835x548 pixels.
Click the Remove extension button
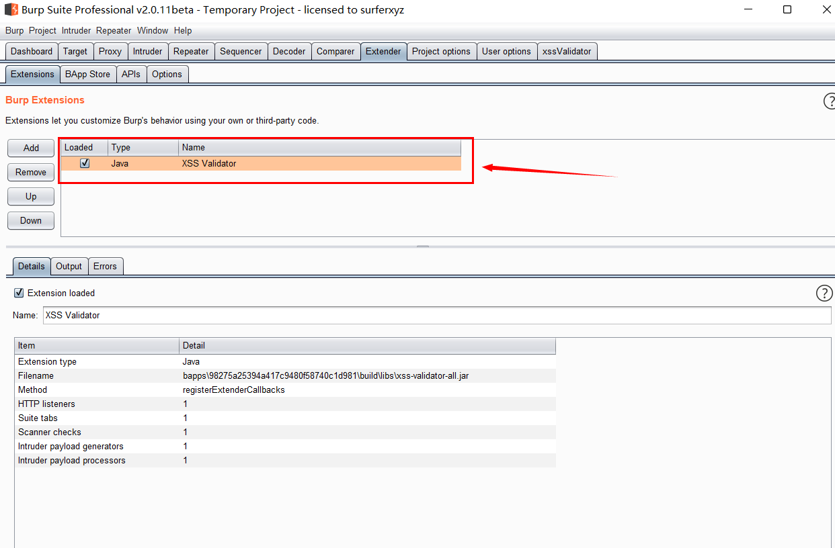click(31, 172)
